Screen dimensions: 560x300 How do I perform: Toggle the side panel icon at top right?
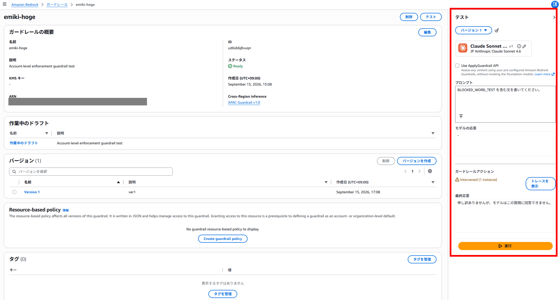point(555,4)
